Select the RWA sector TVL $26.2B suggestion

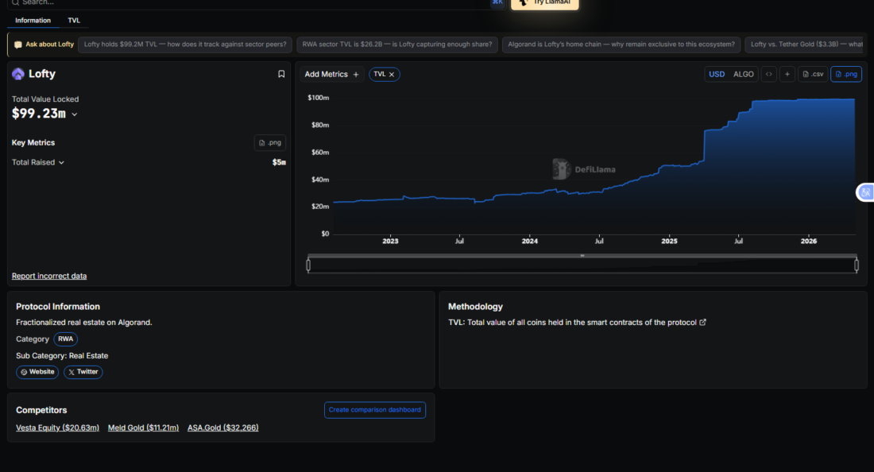coord(397,44)
